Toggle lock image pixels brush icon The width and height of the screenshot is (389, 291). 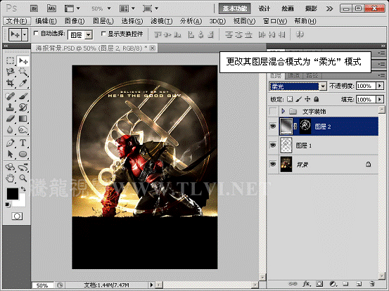299,99
